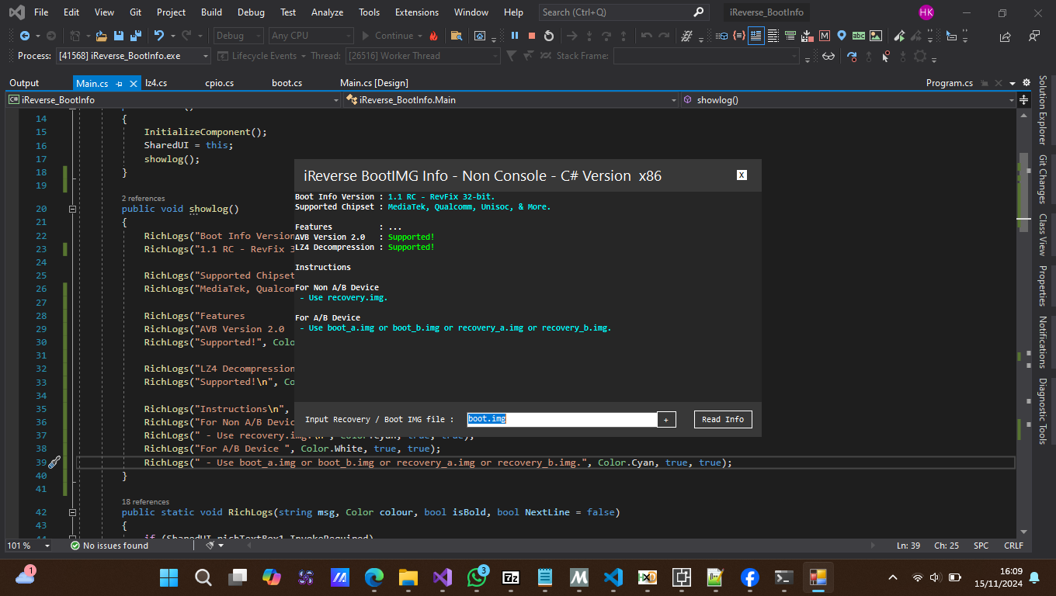Click the screwdriver quick actions icon on line 39
The width and height of the screenshot is (1056, 596).
coord(54,463)
